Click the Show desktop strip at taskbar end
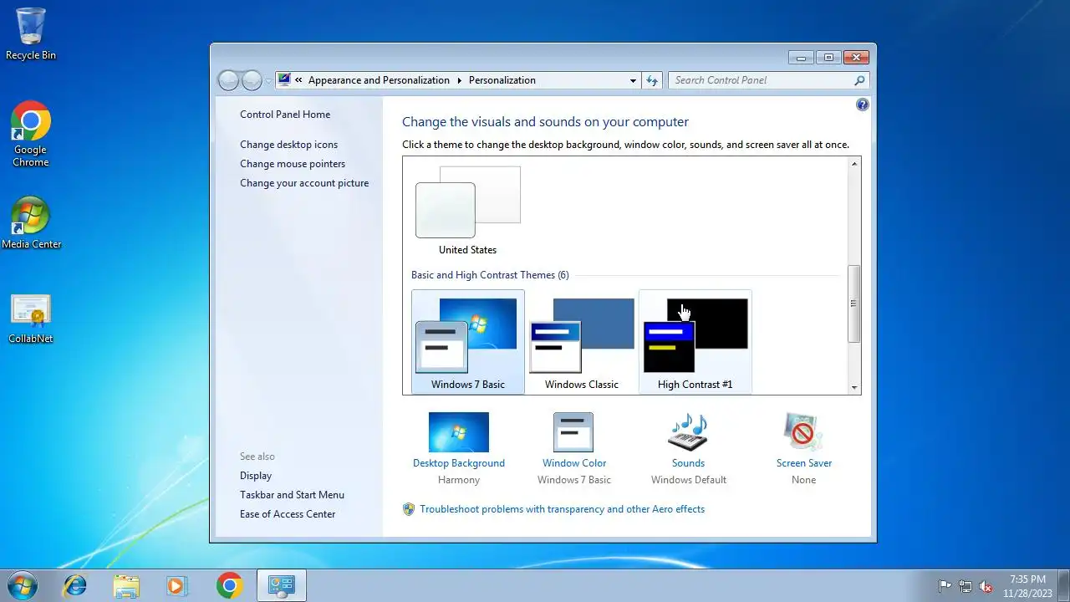The height and width of the screenshot is (602, 1070). click(1063, 585)
